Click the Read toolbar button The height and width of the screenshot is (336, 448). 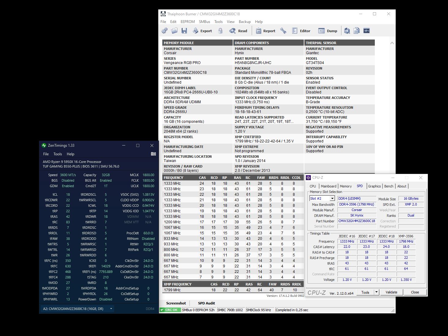pos(238,31)
